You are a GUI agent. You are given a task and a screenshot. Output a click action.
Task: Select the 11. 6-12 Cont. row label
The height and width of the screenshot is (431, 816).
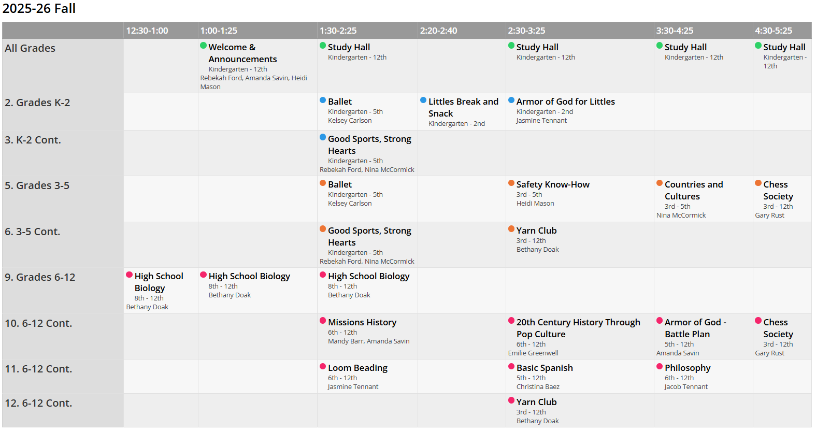pyautogui.click(x=38, y=369)
